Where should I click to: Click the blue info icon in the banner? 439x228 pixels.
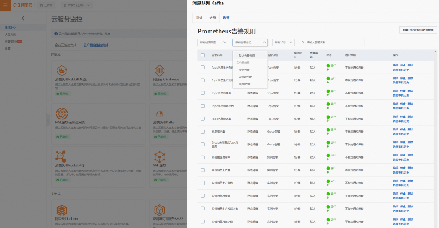[56, 33]
